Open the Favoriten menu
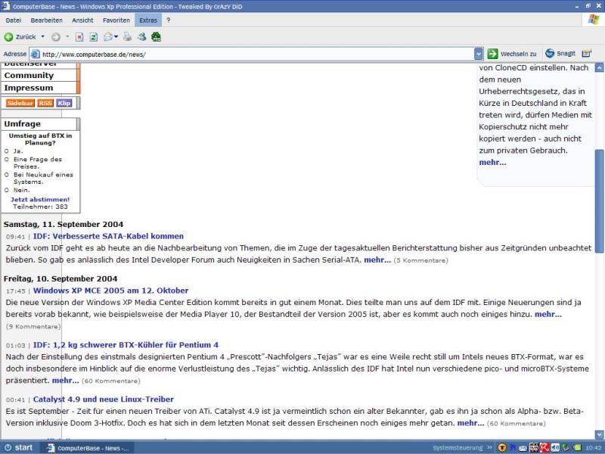 pyautogui.click(x=116, y=20)
